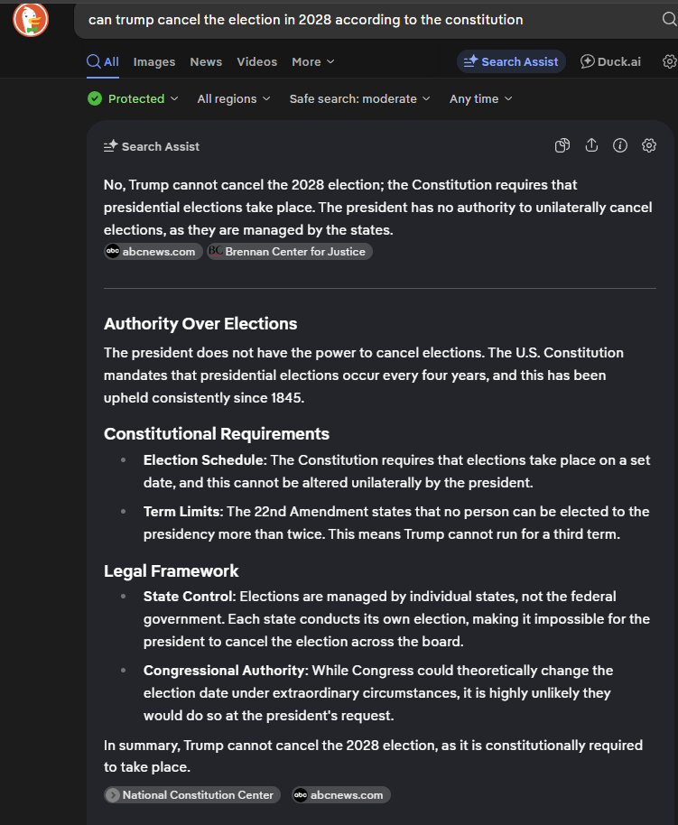
Task: Expand the Protected dropdown
Action: (133, 98)
